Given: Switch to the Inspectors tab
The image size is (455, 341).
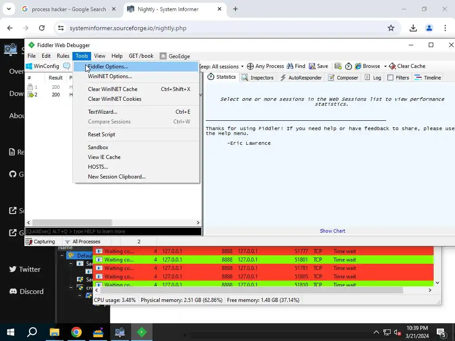Looking at the screenshot, I should coord(258,77).
